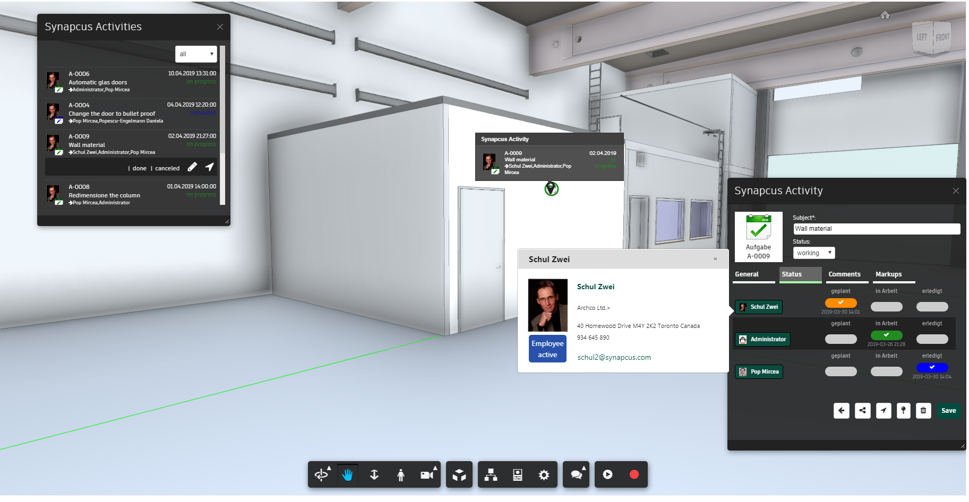Viewport: 969px width, 502px height.
Task: Open the camera tool in toolbar
Action: pyautogui.click(x=426, y=475)
